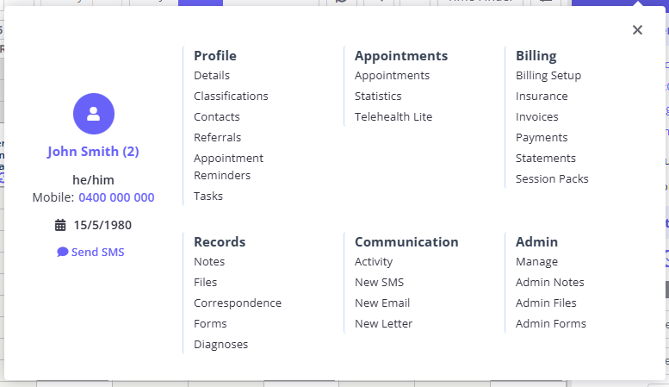Open Classifications in the Profile section
The image size is (669, 387).
231,97
